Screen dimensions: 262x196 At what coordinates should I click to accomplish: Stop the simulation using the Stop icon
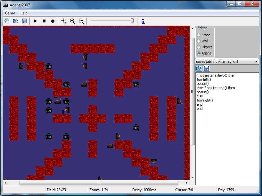tap(44, 21)
